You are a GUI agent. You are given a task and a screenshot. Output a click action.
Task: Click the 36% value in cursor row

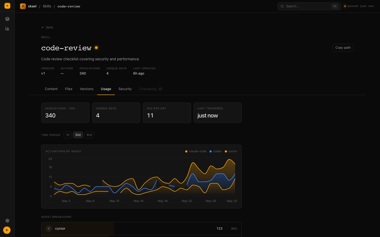tap(234, 229)
